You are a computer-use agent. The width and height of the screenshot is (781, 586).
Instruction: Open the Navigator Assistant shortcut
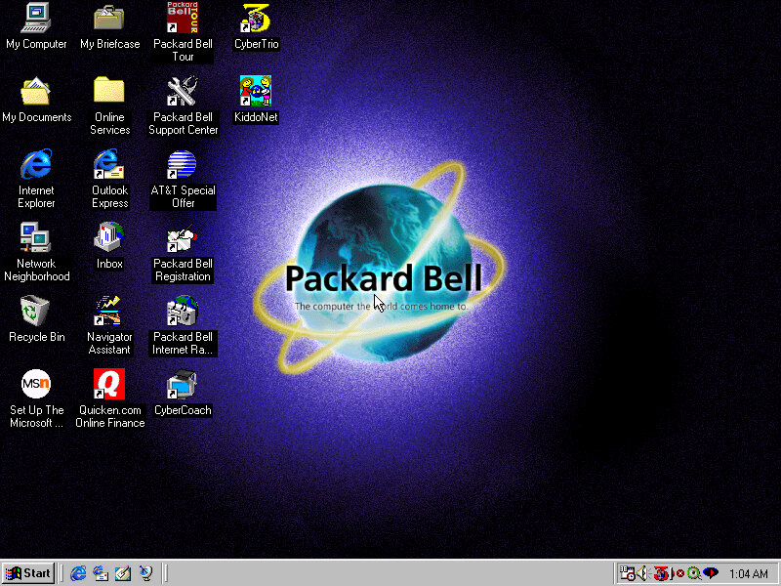109,313
